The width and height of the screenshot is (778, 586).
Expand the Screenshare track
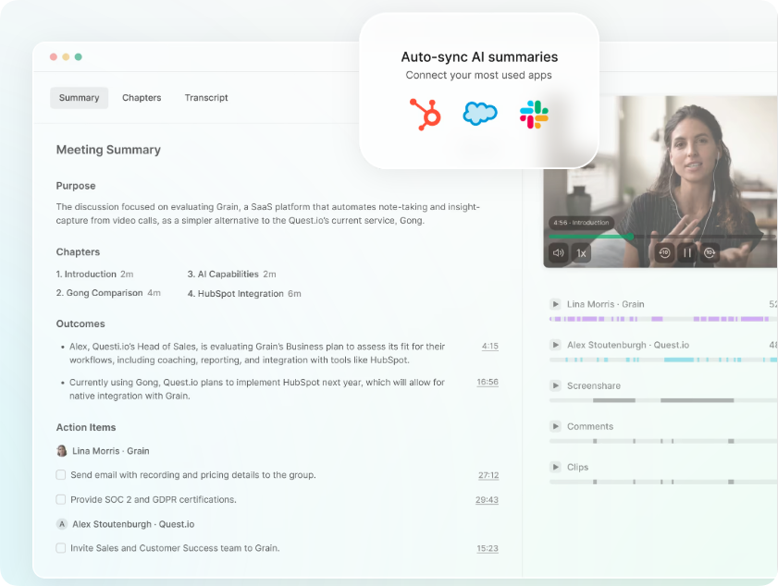point(555,385)
